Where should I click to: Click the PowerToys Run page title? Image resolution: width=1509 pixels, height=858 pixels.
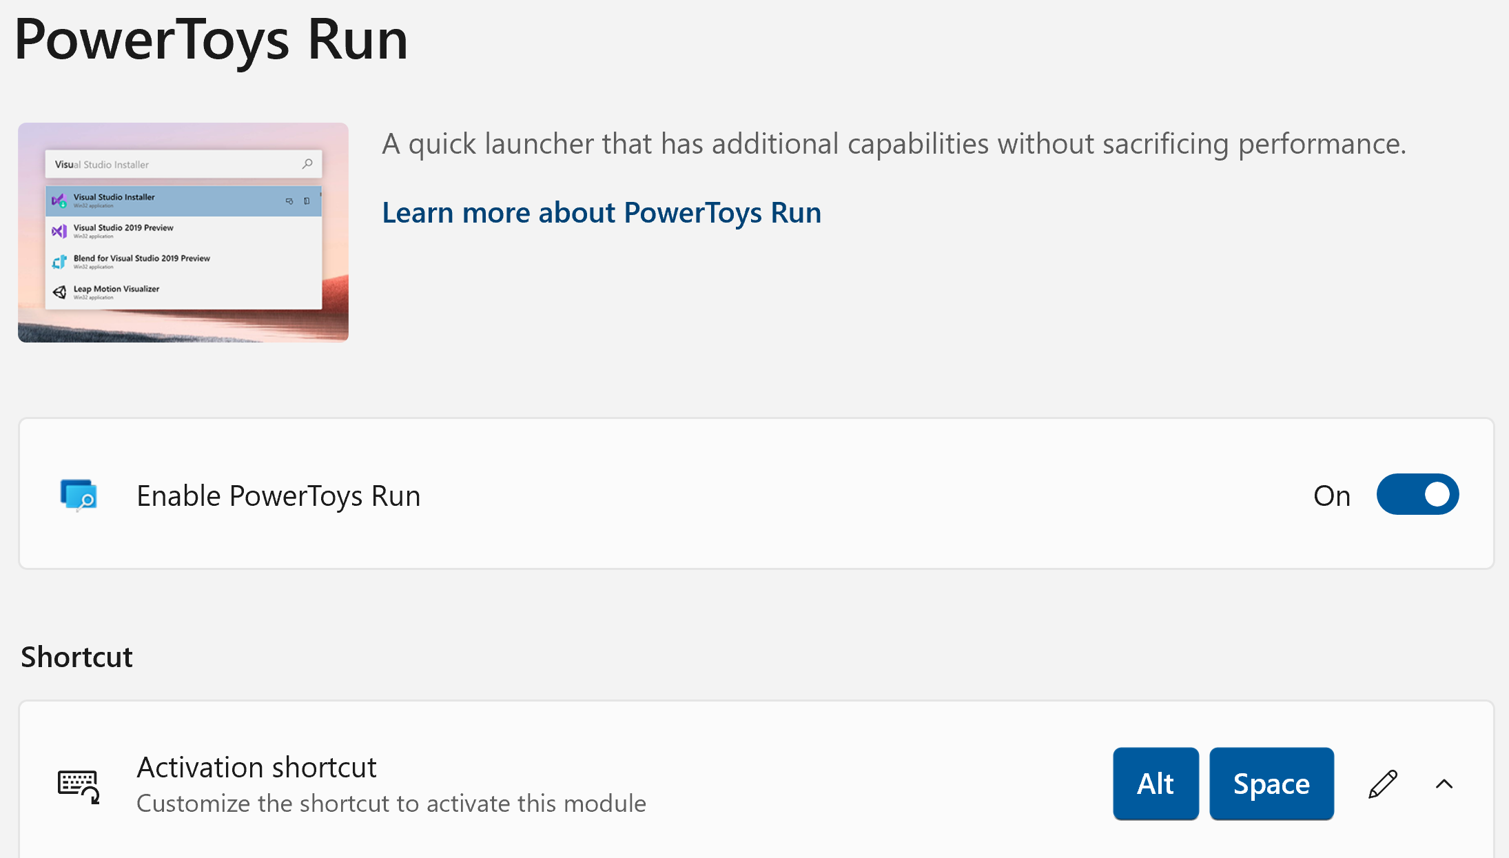pyautogui.click(x=211, y=40)
